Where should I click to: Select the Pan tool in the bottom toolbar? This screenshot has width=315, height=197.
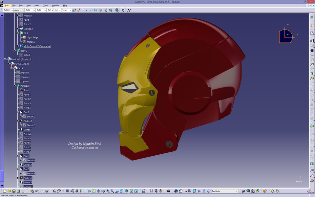98,191
